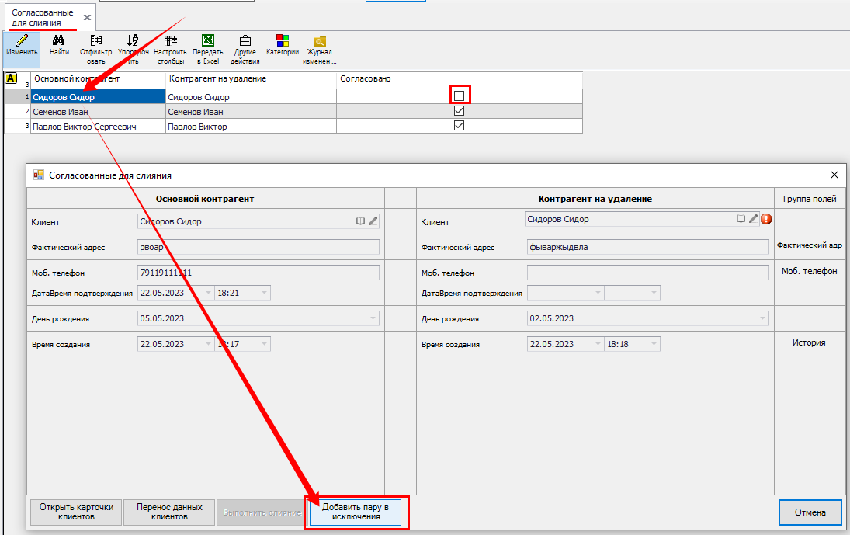This screenshot has width=850, height=535.
Task: Toggle Согласовано checkbox for Павлов Виктор Сергеевич
Action: point(459,126)
